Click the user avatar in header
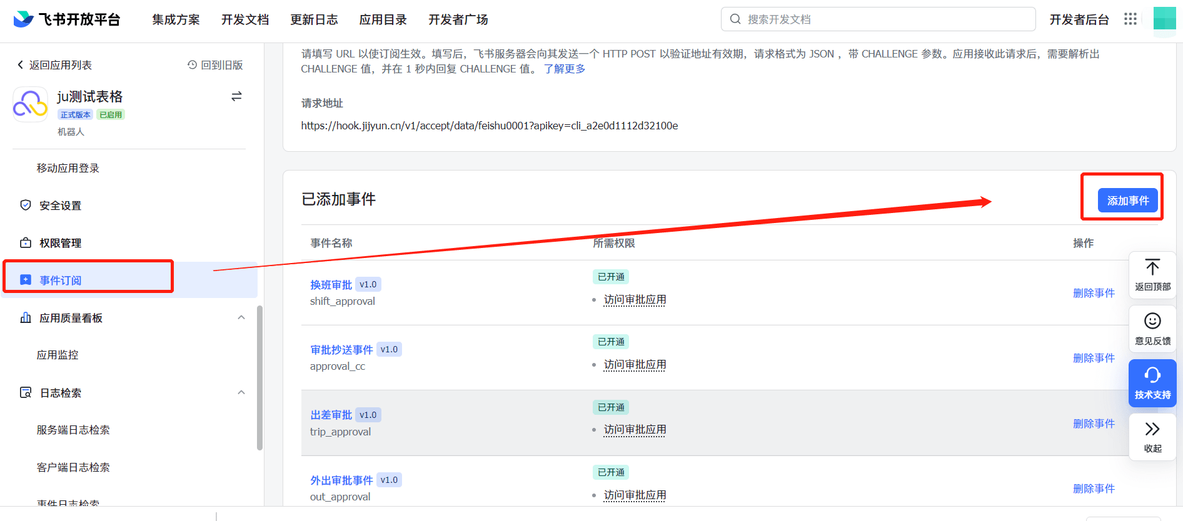 point(1164,19)
